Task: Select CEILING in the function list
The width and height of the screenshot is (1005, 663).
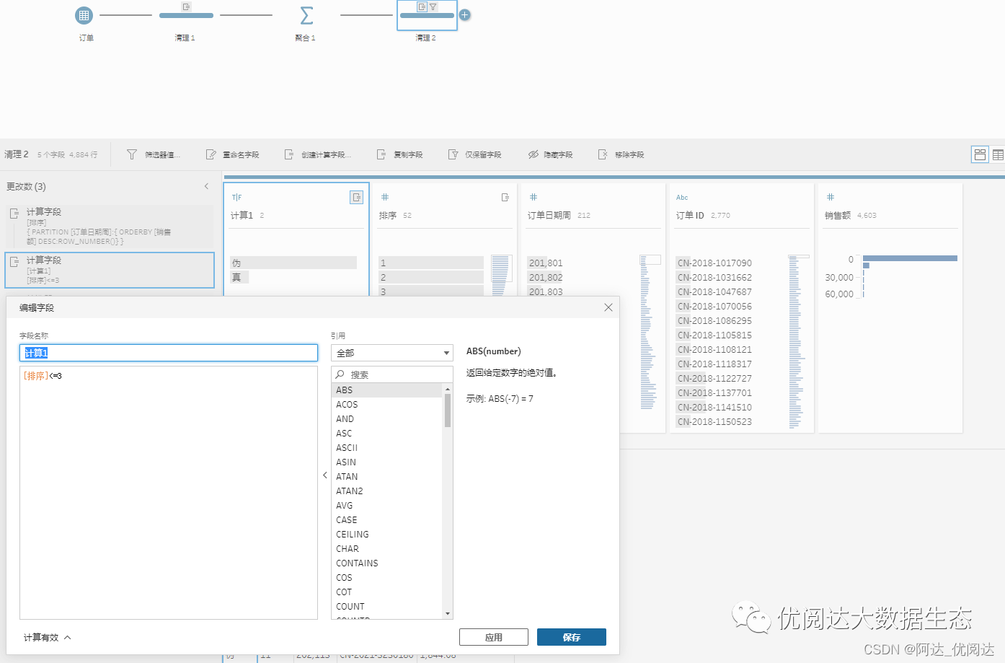Action: pos(387,534)
